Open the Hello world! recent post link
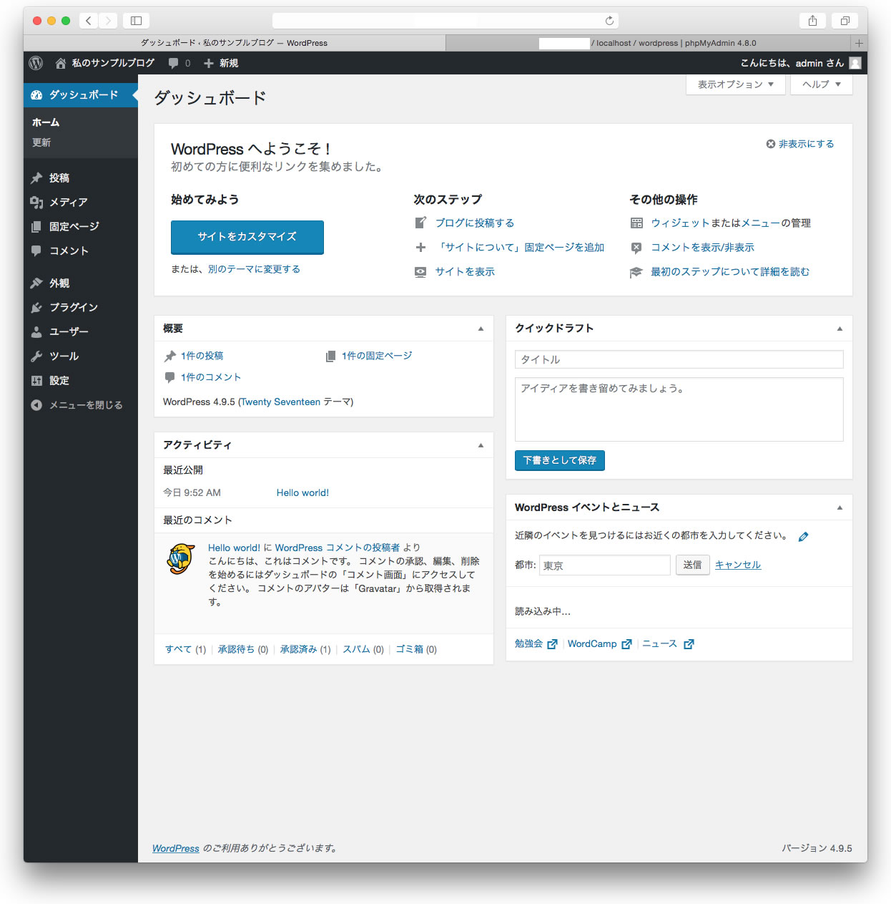 [x=302, y=492]
